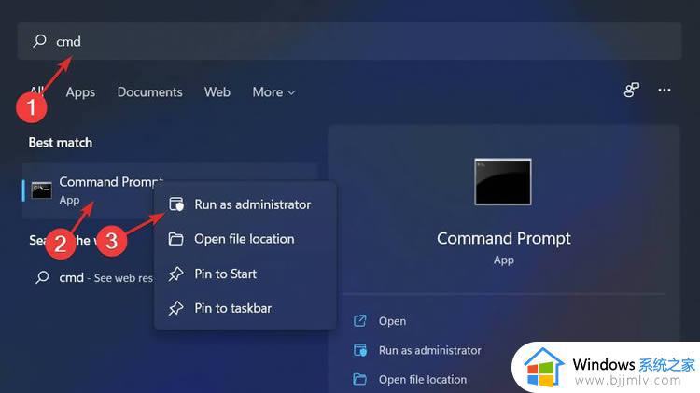
Task: Open the search feedback people icon
Action: point(631,91)
